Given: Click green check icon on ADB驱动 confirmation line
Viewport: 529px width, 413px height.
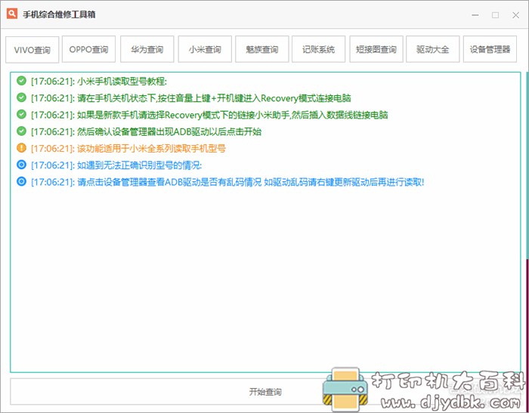Looking at the screenshot, I should (x=22, y=131).
